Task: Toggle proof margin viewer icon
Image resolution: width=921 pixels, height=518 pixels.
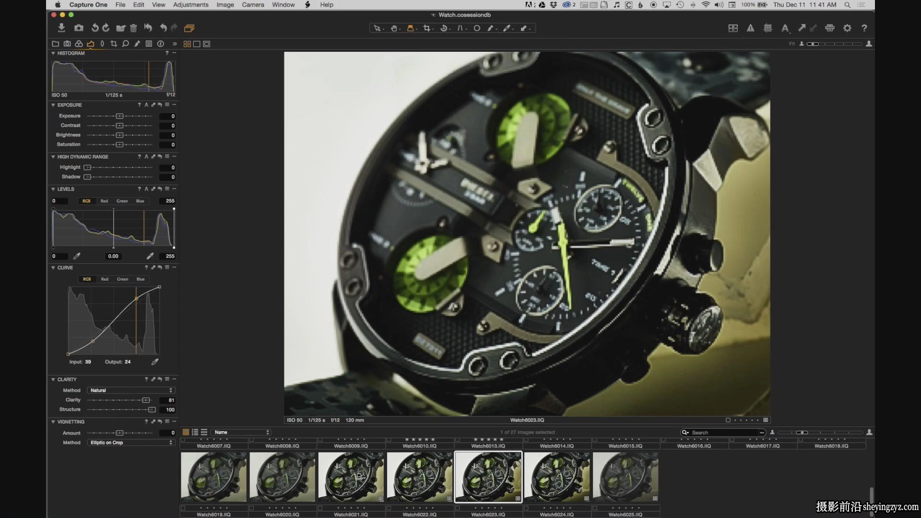Action: point(207,44)
